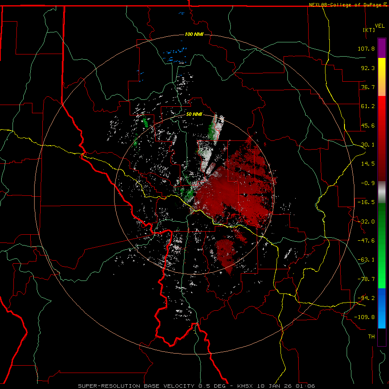Image resolution: width=389 pixels, height=389 pixels.
Task: Pick the yellow-orange segment of velocity color bar
Action: pos(382,77)
